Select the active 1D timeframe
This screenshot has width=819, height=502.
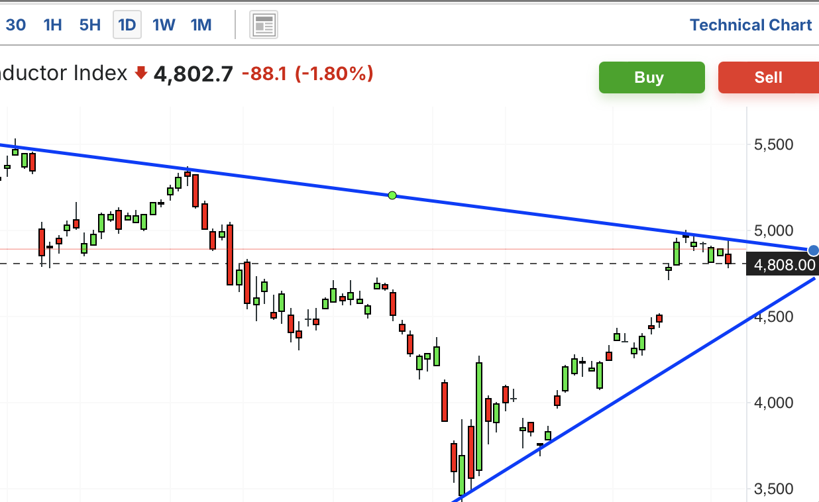[x=127, y=25]
